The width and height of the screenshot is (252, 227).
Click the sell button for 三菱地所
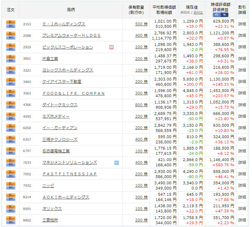click(x=11, y=222)
